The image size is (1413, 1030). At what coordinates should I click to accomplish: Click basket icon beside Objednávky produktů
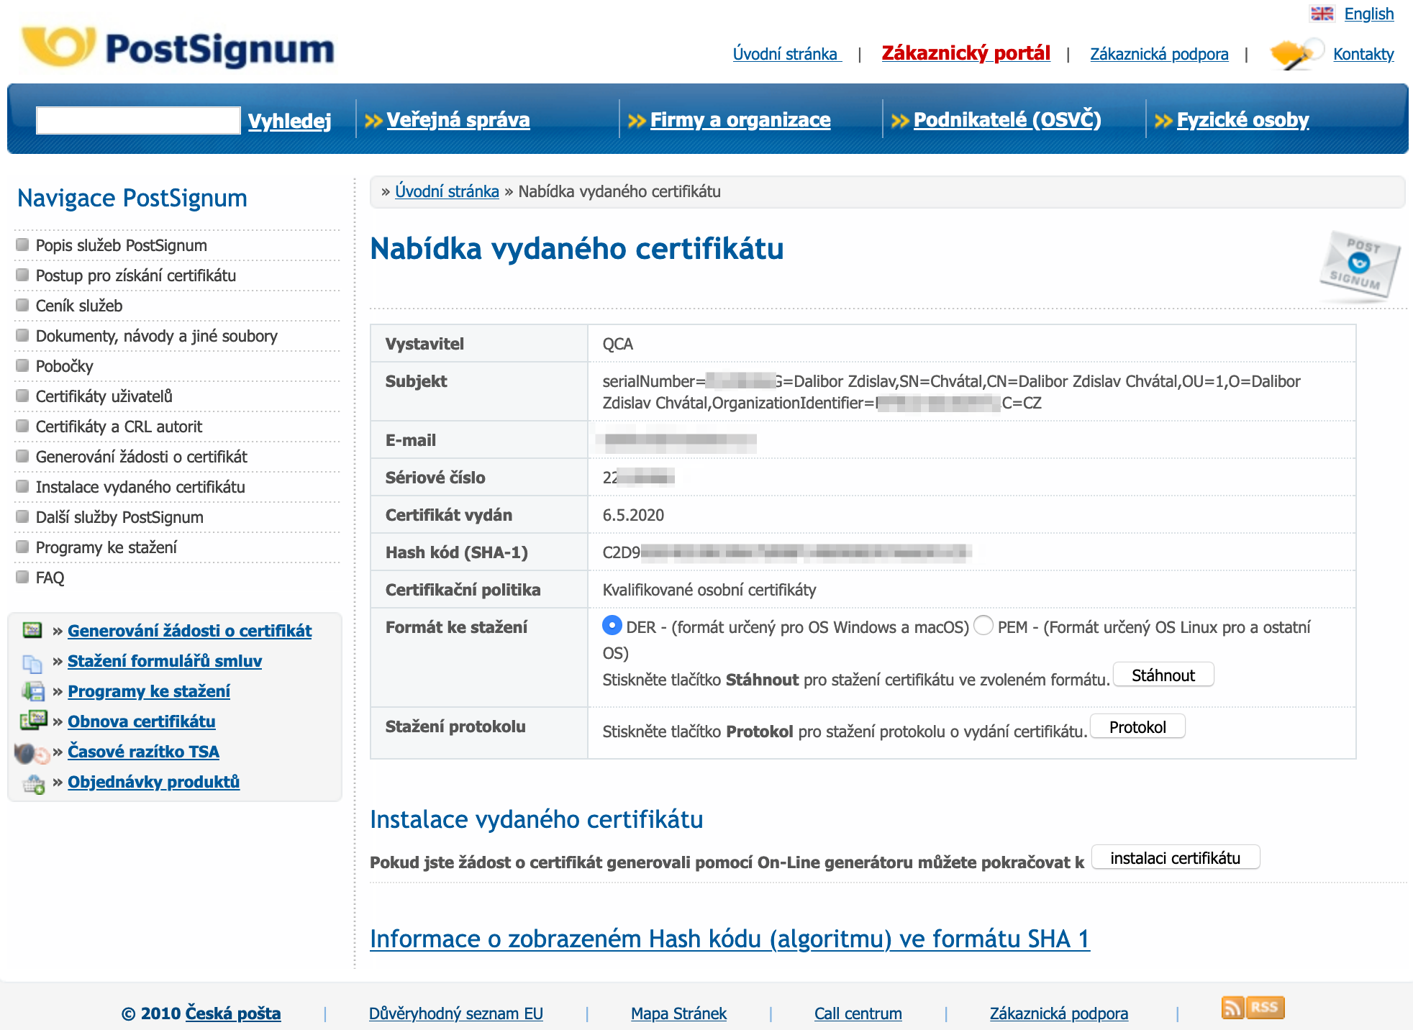click(x=34, y=783)
